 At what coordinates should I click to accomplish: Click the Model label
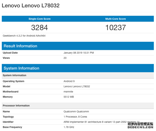coord(6,86)
